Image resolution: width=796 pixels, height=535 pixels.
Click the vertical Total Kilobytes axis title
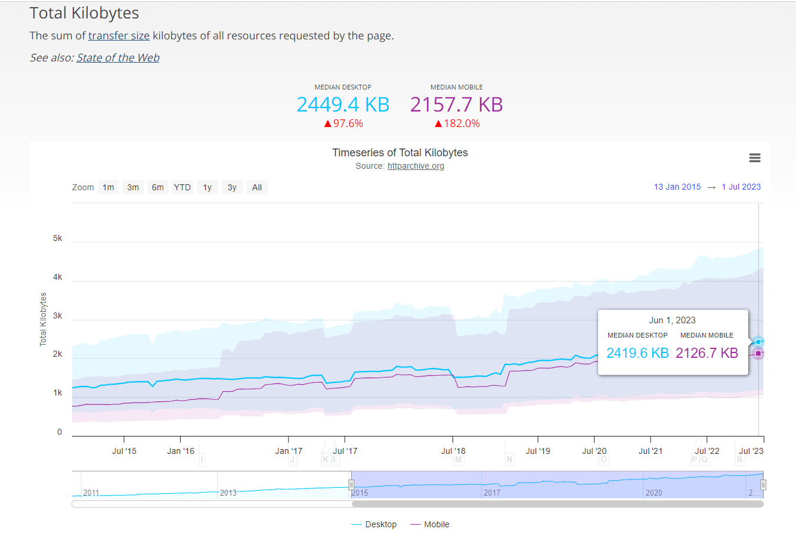(x=43, y=319)
